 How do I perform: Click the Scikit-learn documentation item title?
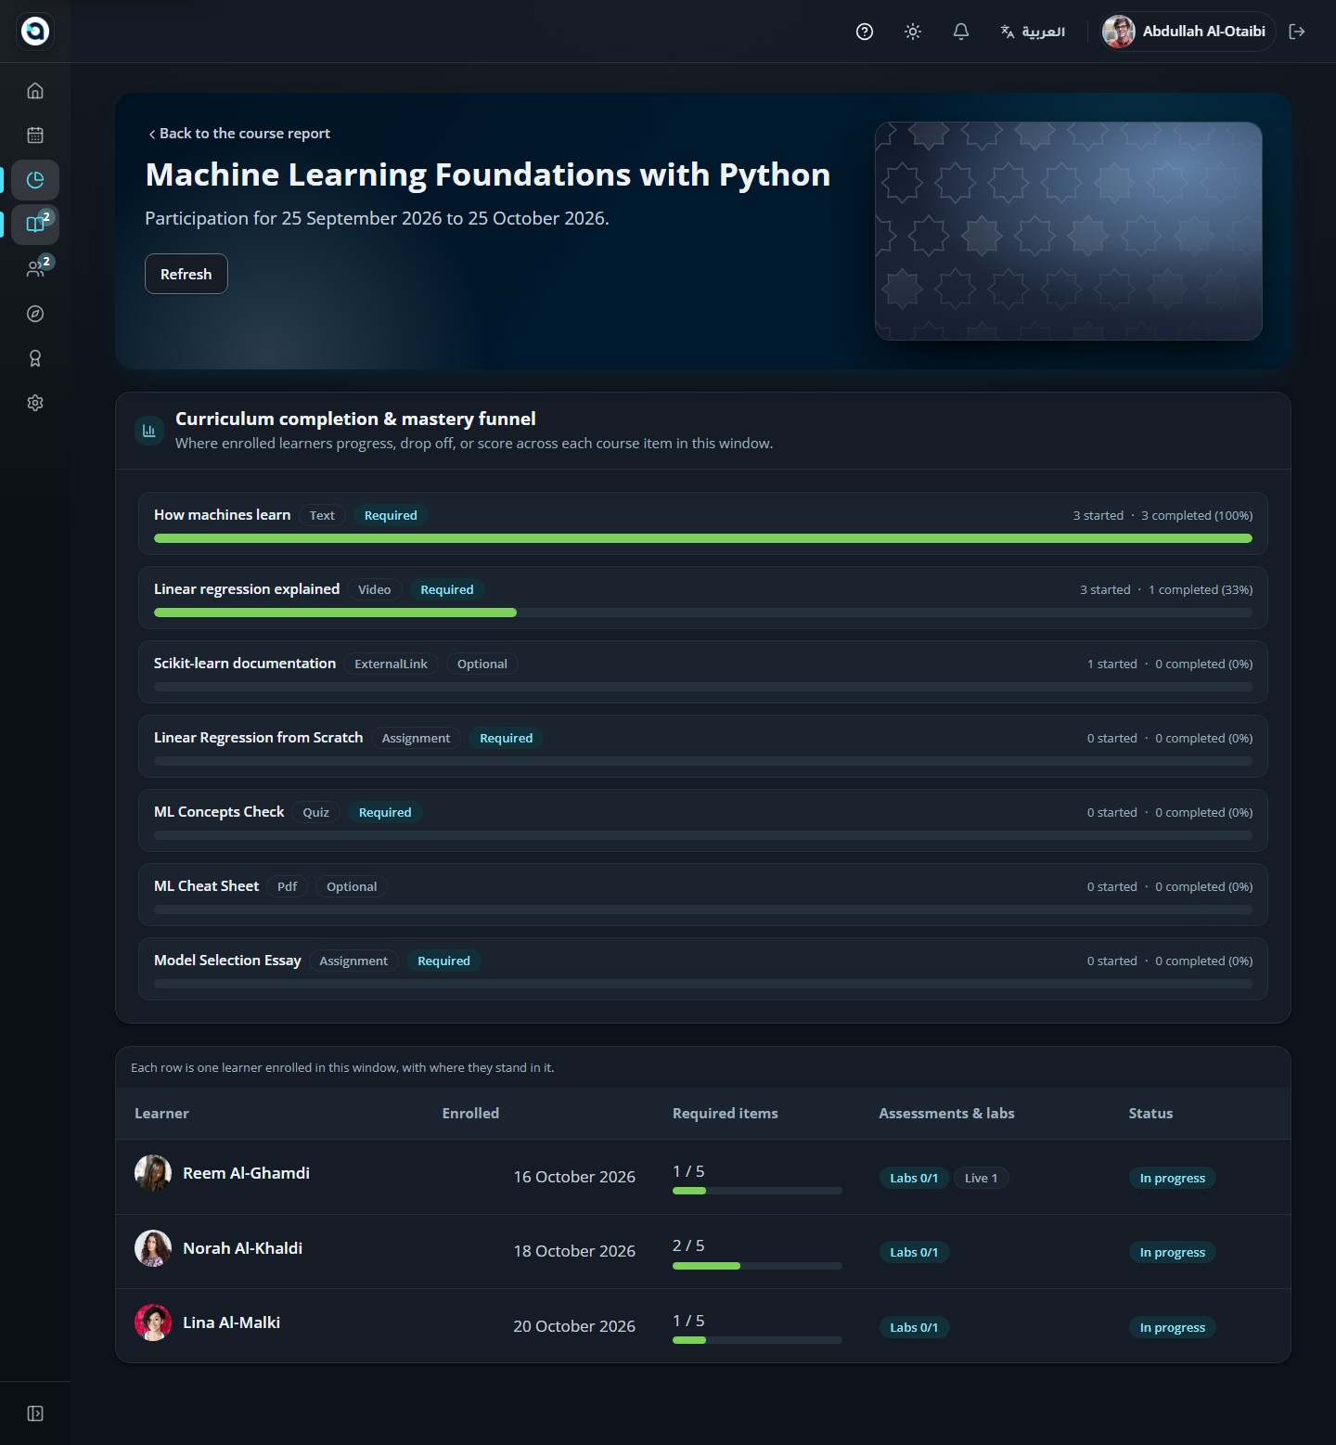(245, 664)
